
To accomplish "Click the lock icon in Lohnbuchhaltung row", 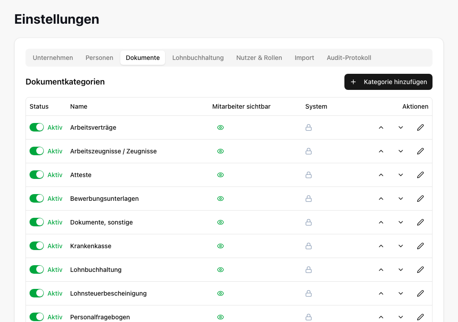I will pos(309,270).
